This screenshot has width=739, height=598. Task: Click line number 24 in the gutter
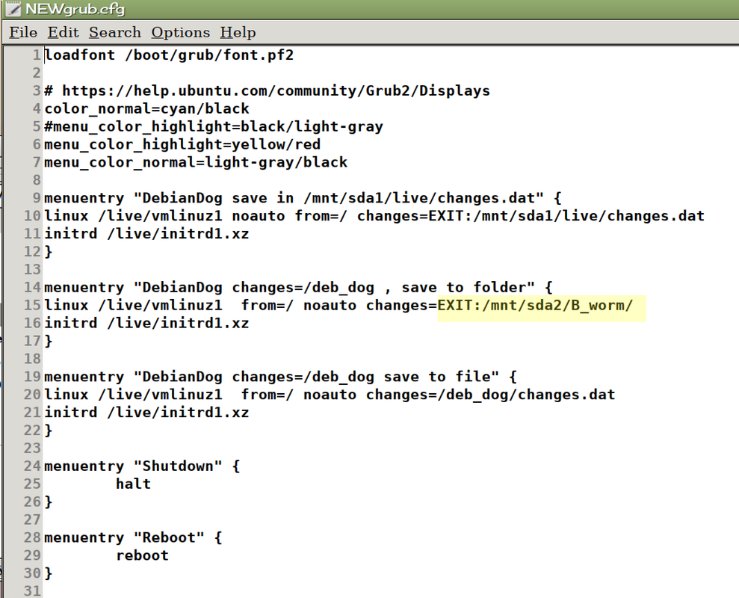(x=32, y=466)
